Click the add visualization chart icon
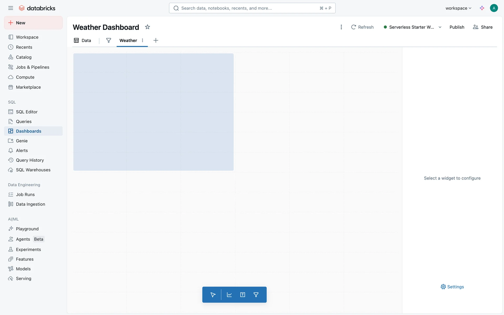 tap(229, 295)
